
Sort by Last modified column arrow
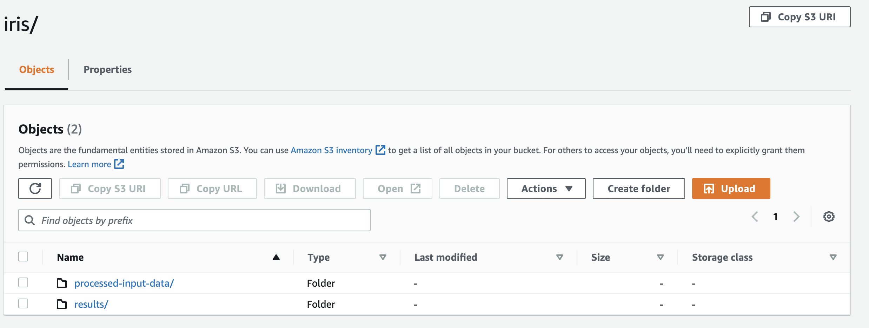(x=559, y=257)
